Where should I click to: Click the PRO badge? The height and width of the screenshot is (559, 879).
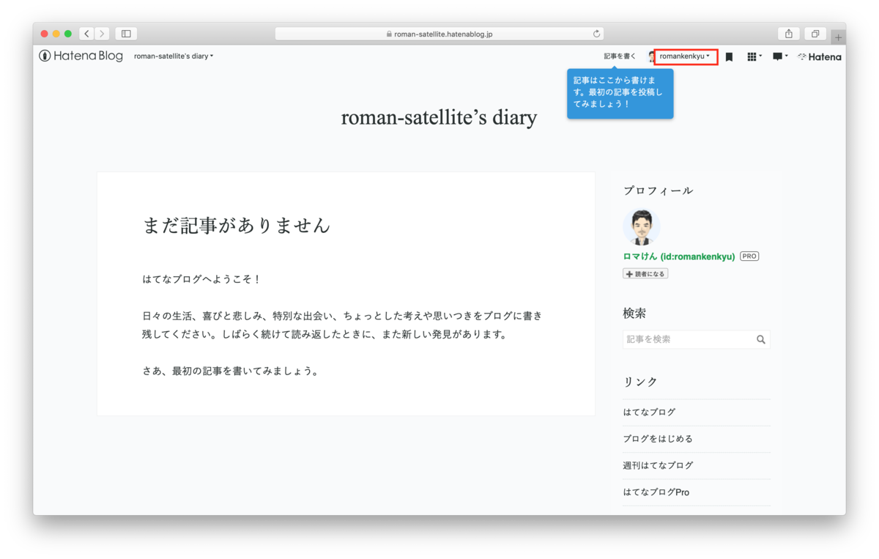point(749,256)
